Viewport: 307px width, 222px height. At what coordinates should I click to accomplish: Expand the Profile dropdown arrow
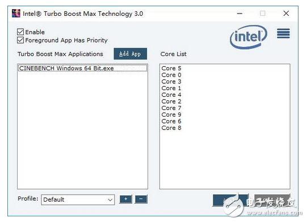(110, 200)
